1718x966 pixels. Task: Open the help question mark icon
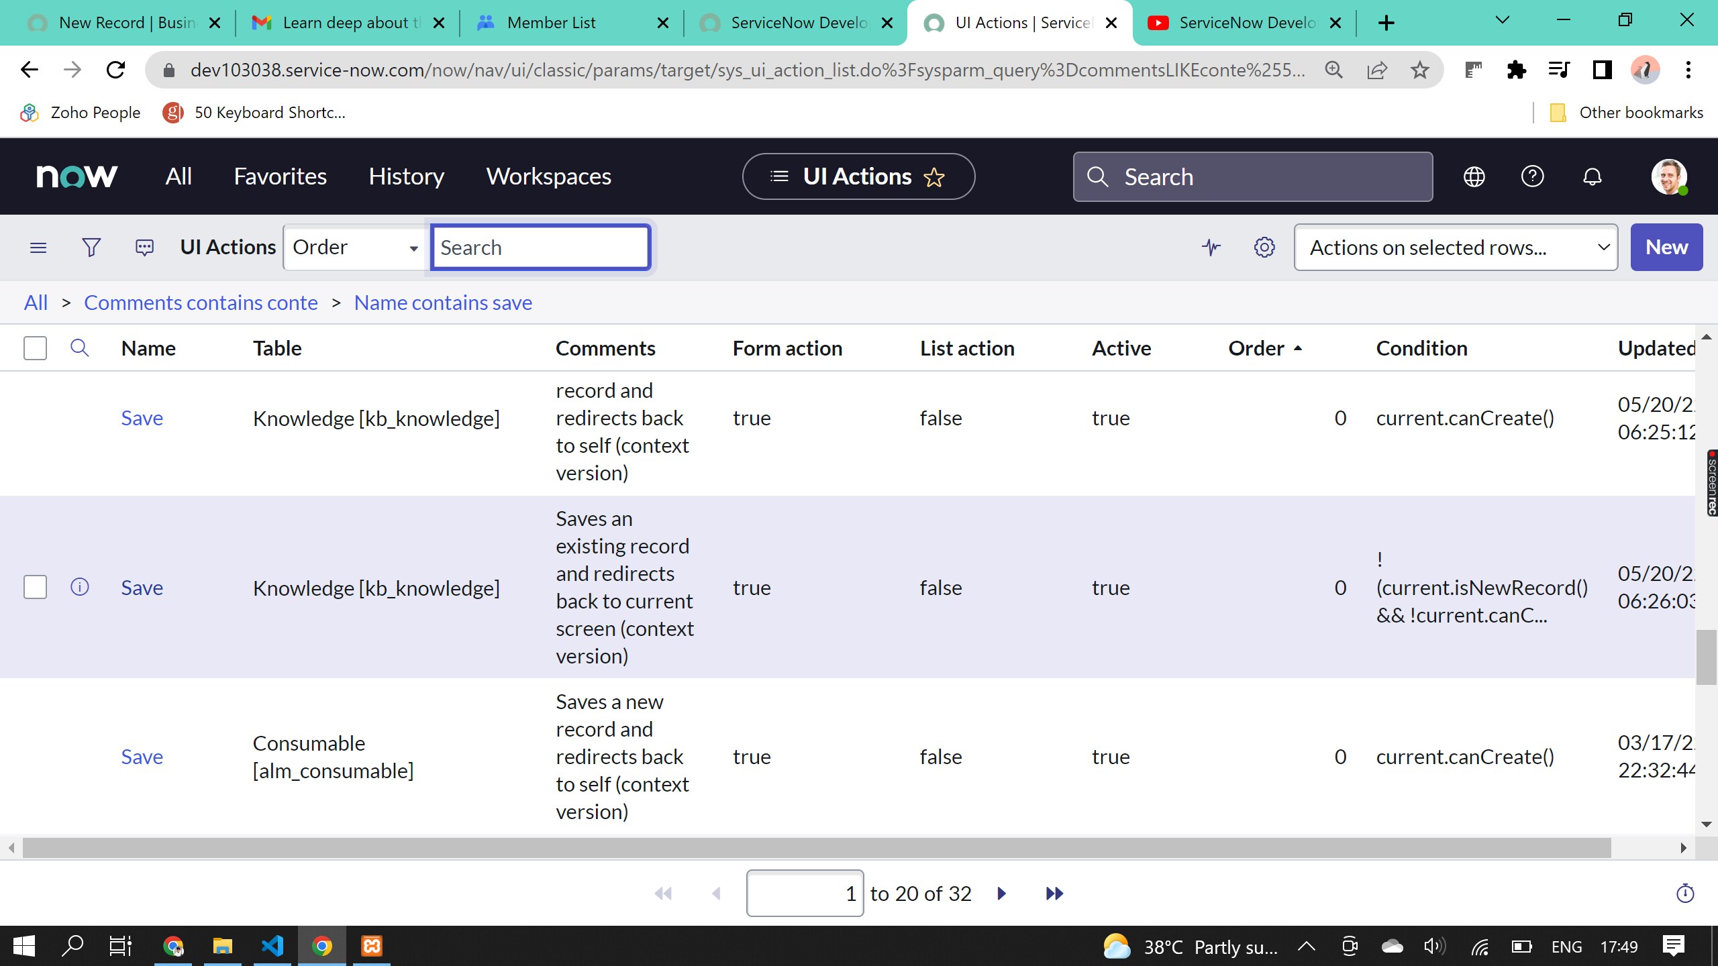pyautogui.click(x=1532, y=176)
